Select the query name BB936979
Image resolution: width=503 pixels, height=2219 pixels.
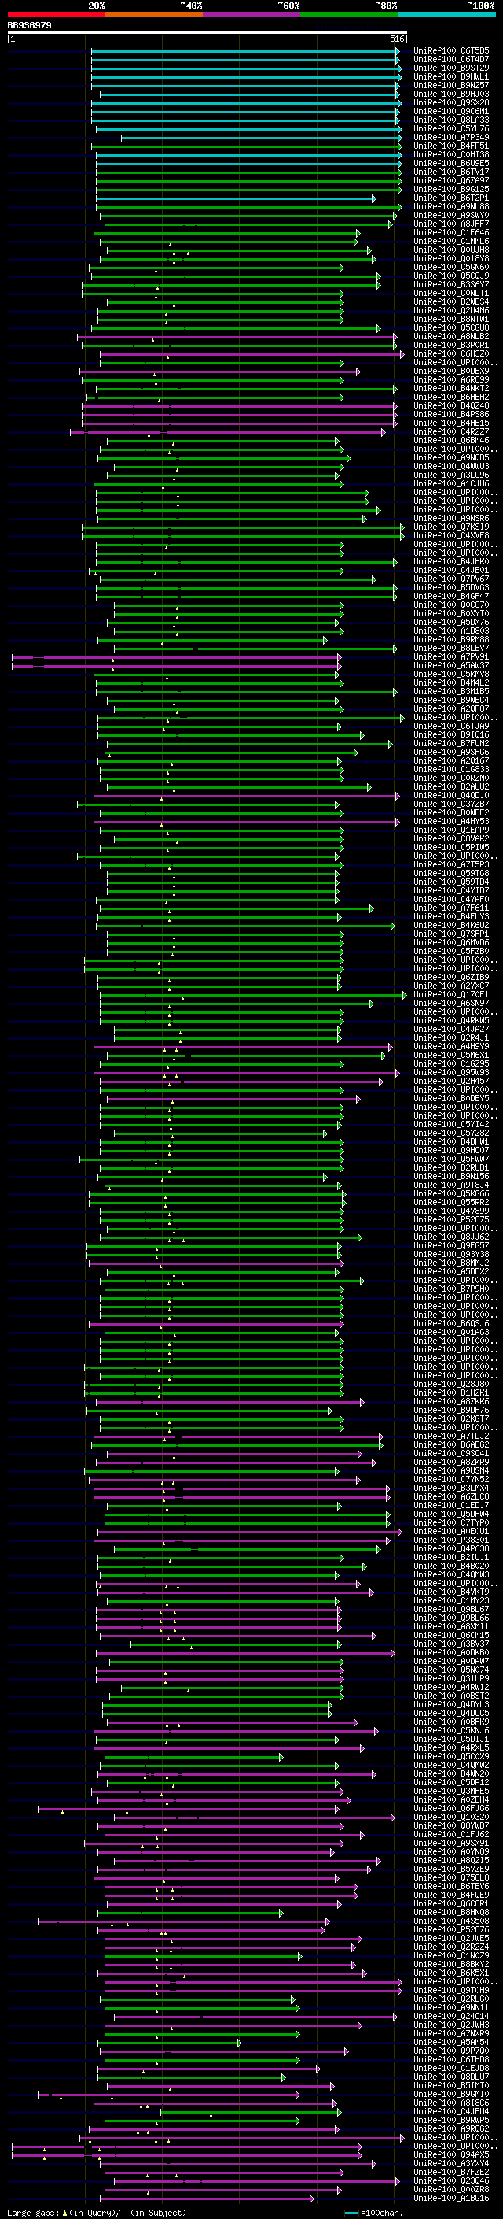pos(29,26)
